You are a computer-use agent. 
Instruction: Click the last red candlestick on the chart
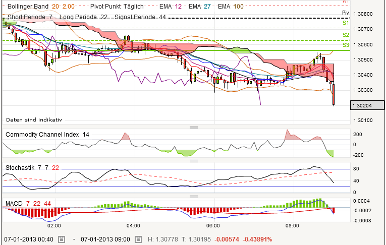pyautogui.click(x=334, y=94)
